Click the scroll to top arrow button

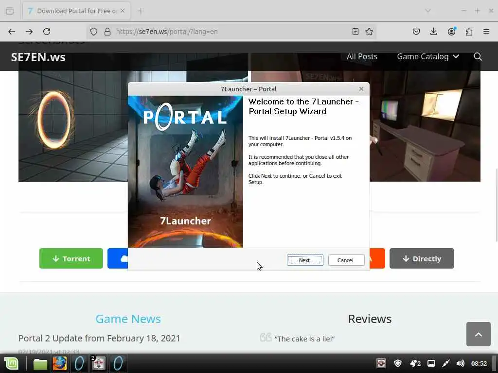click(479, 334)
